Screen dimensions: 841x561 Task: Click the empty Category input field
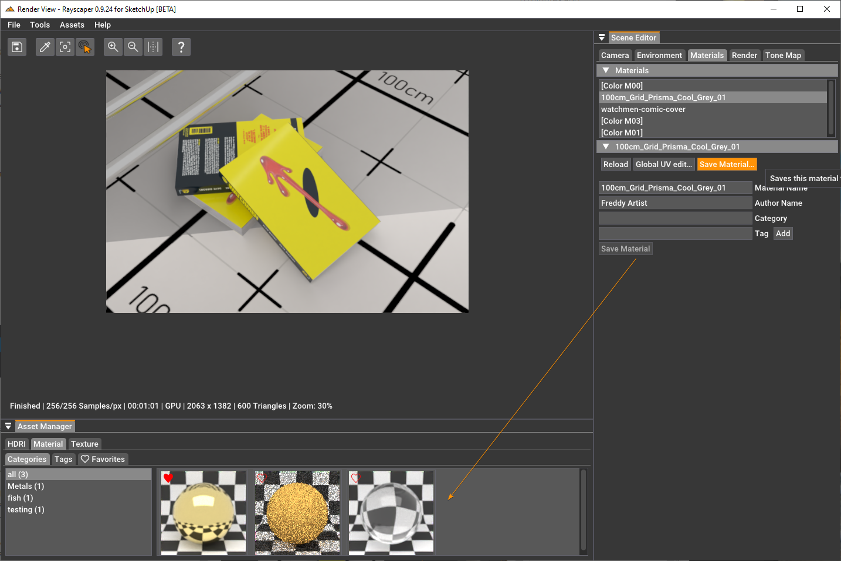675,218
